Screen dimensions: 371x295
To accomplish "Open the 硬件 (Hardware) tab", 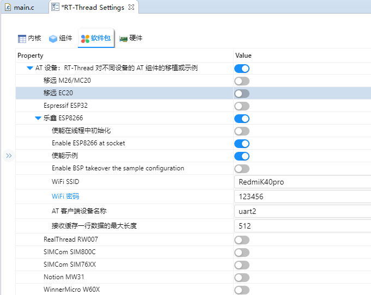I will click(x=131, y=38).
